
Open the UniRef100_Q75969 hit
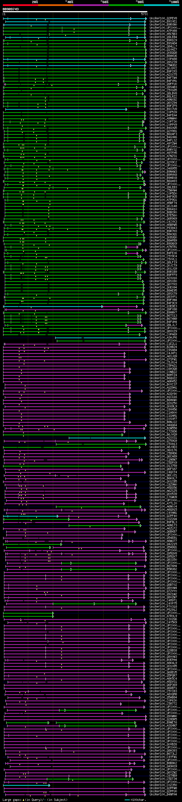(x=163, y=441)
